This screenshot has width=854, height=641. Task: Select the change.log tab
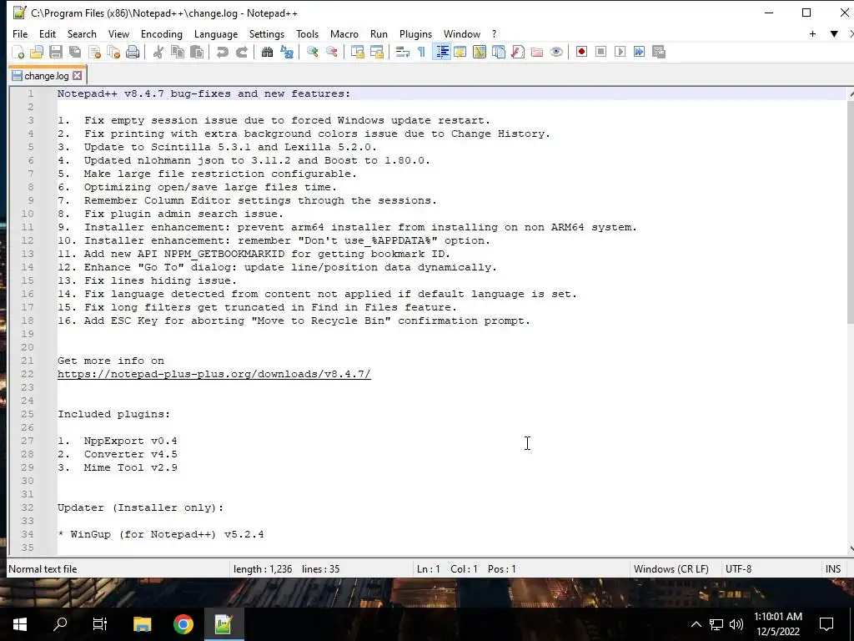click(47, 76)
